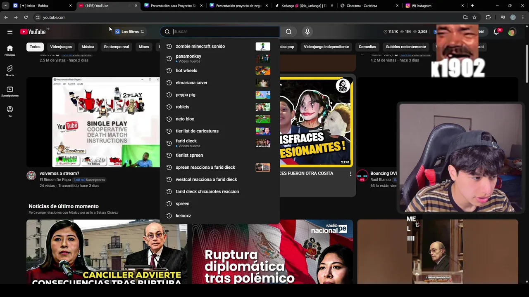Choose suggestion hot wheels
The height and width of the screenshot is (297, 529).
click(x=220, y=71)
